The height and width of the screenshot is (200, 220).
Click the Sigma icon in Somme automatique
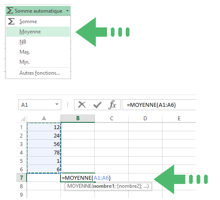coord(10,11)
